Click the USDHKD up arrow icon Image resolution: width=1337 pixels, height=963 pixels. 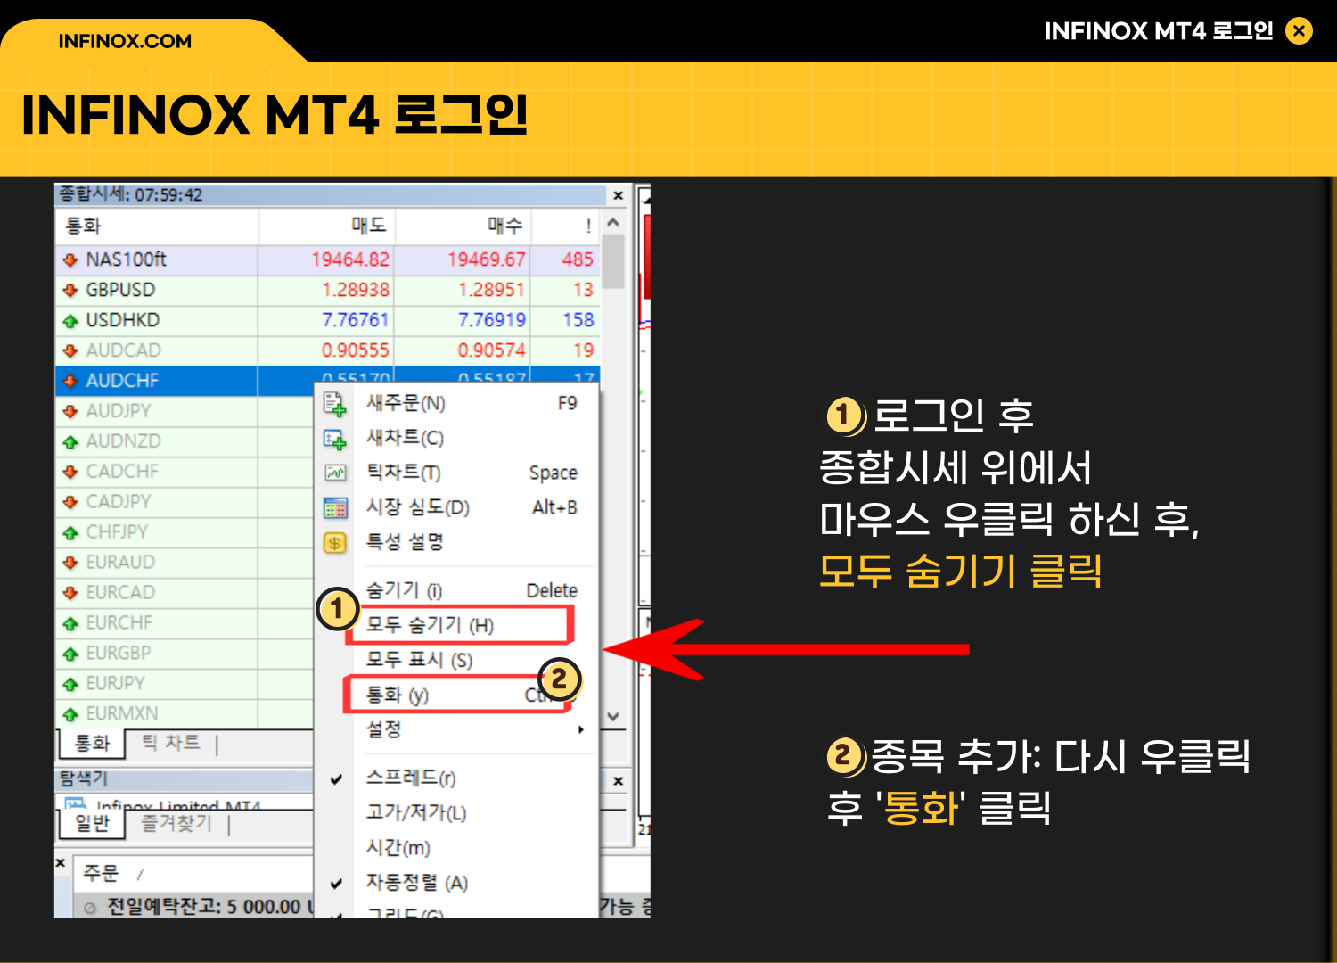click(70, 321)
